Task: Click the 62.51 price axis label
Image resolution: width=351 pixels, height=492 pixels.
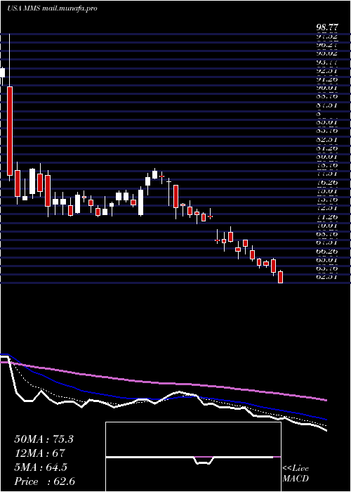Action: click(327, 277)
